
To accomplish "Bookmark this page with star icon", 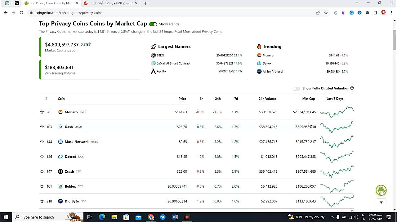I will pyautogui.click(x=326, y=13).
